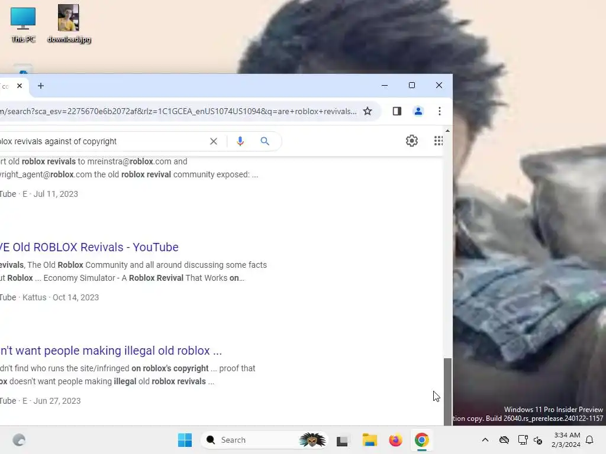Open File Explorer from taskbar
Image resolution: width=606 pixels, height=454 pixels.
pos(369,440)
